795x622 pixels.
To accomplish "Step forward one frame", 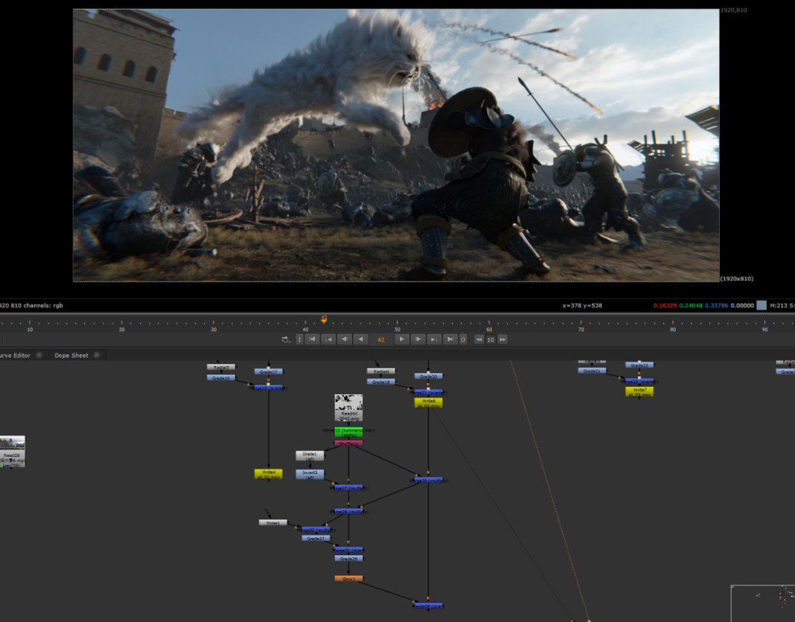I will point(418,339).
